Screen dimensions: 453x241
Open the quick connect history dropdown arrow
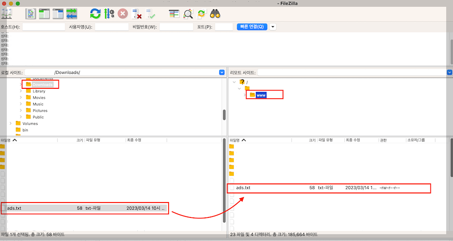[x=273, y=27]
